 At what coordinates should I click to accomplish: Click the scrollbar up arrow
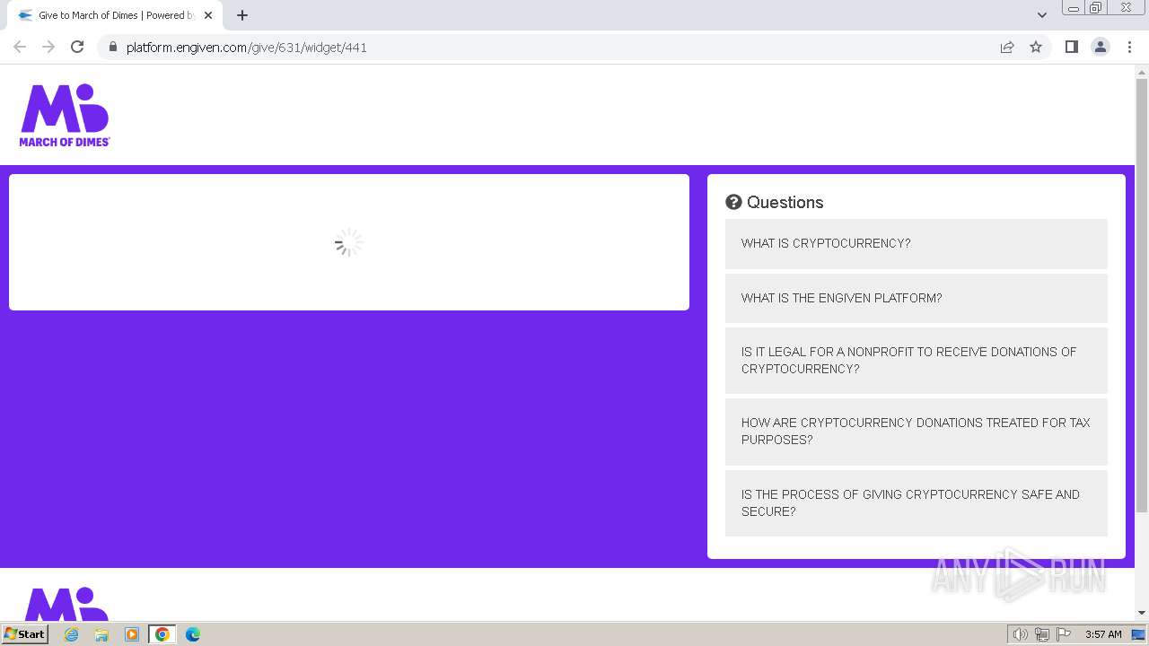[1142, 72]
